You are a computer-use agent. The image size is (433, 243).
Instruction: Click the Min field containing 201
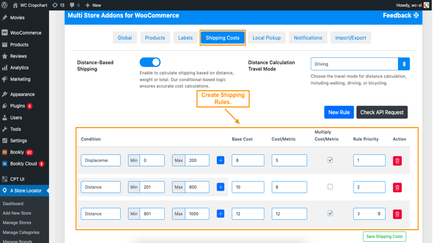(152, 187)
